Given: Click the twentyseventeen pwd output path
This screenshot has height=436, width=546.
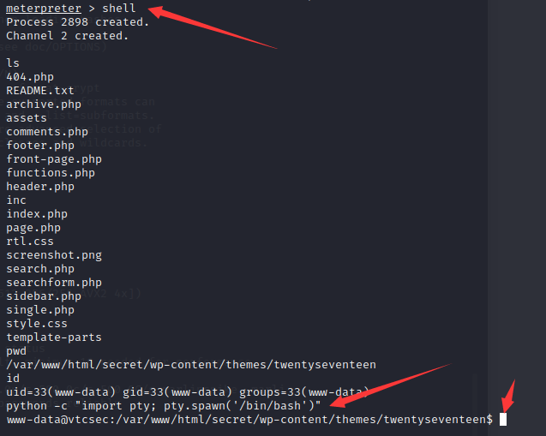Looking at the screenshot, I should [191, 365].
